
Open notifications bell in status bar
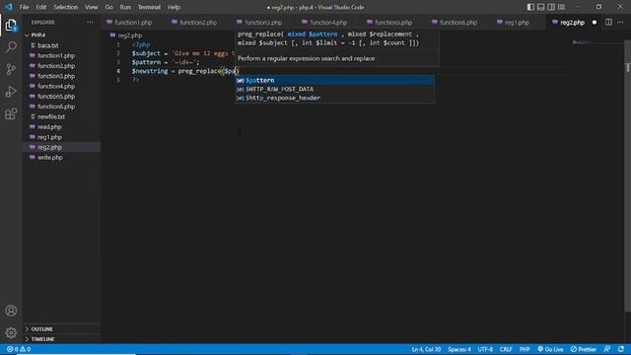pos(621,349)
